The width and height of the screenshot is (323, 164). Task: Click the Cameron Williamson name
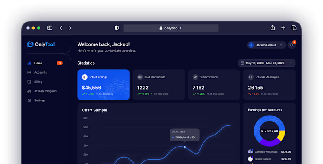tap(266, 152)
